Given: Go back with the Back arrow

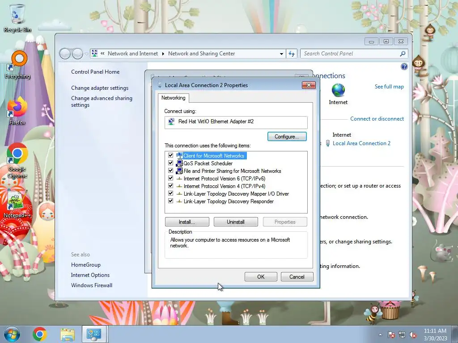Looking at the screenshot, I should click(65, 54).
